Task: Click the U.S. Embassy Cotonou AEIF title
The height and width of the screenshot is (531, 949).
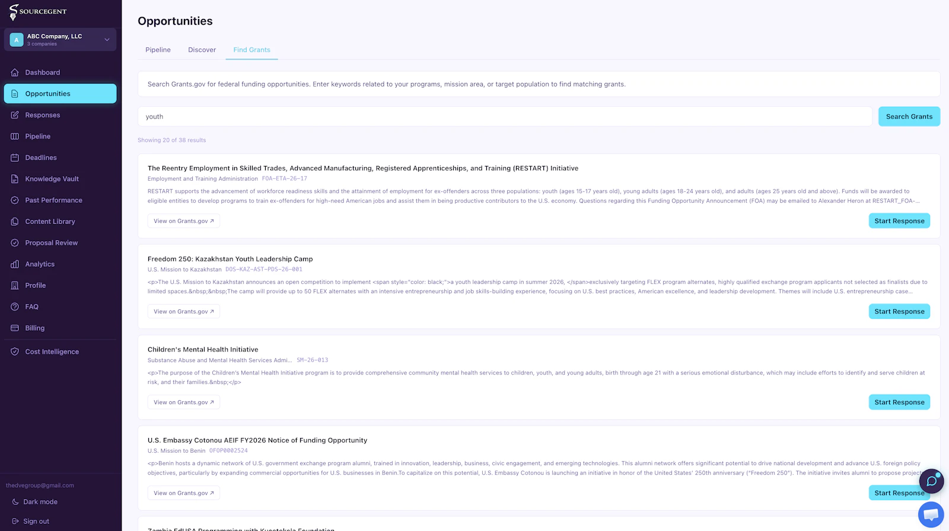Action: pos(257,440)
